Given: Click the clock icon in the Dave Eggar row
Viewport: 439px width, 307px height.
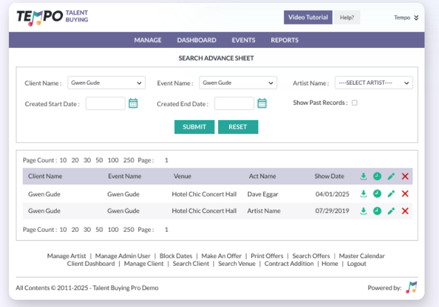Looking at the screenshot, I should pos(377,194).
